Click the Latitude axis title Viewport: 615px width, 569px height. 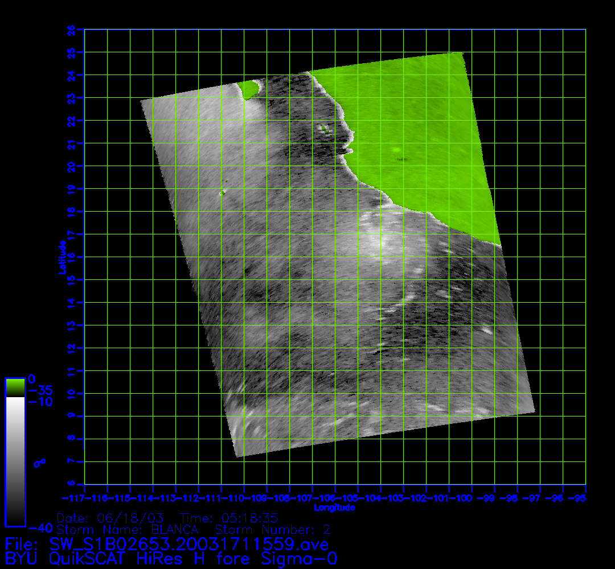pos(61,257)
